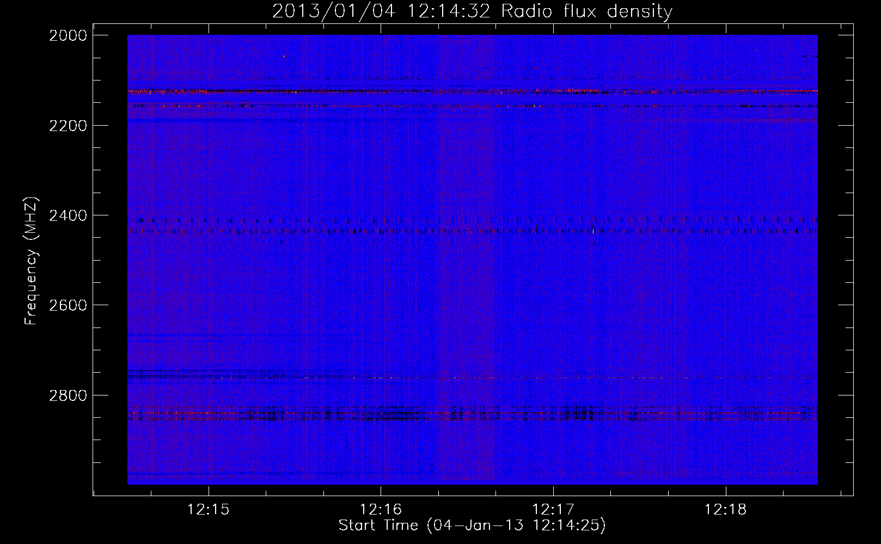Screen dimensions: 881x544
Task: Click the "Start Time (04-Jan-13 12:14:25)" axis label
Action: (x=472, y=526)
